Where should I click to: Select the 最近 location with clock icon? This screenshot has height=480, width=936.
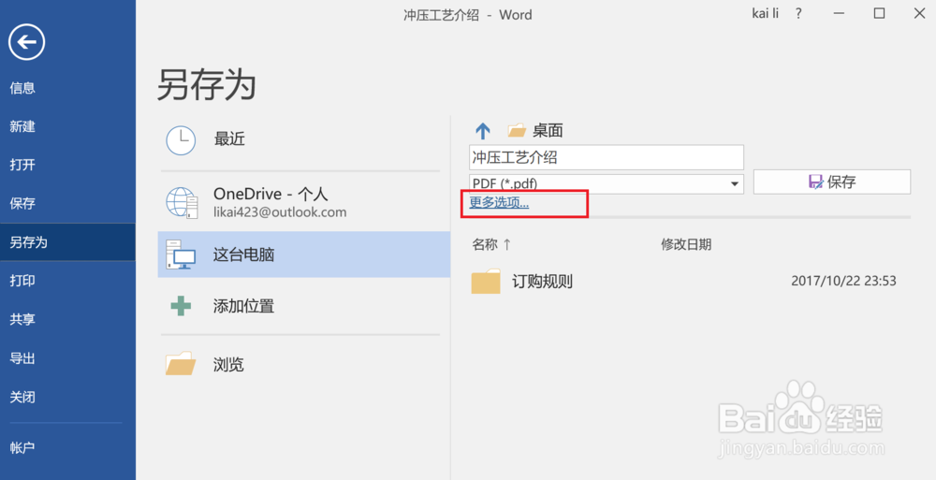(x=304, y=140)
